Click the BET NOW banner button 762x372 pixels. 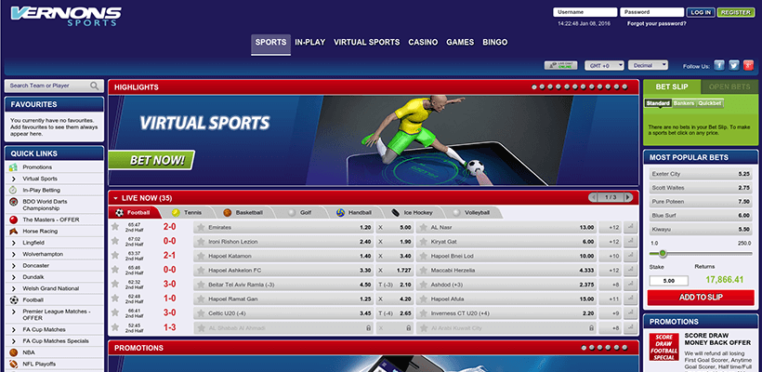coord(151,160)
